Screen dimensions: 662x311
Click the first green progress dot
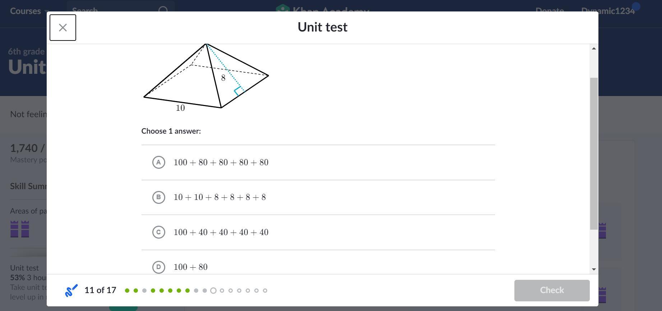pos(127,291)
